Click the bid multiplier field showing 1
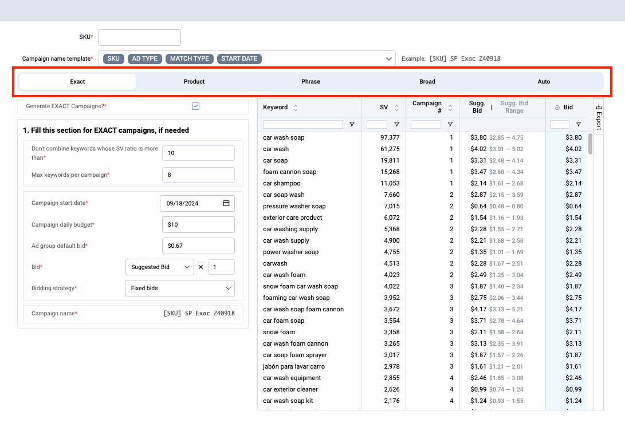 (221, 267)
